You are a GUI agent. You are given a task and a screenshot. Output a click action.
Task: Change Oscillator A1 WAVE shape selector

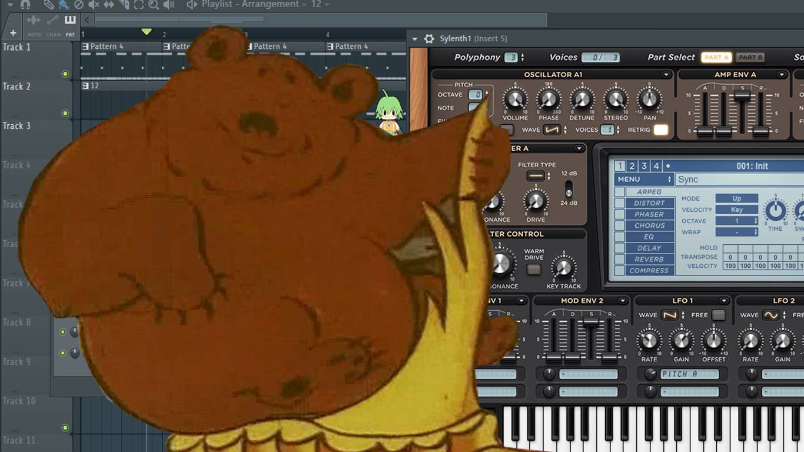coord(551,130)
